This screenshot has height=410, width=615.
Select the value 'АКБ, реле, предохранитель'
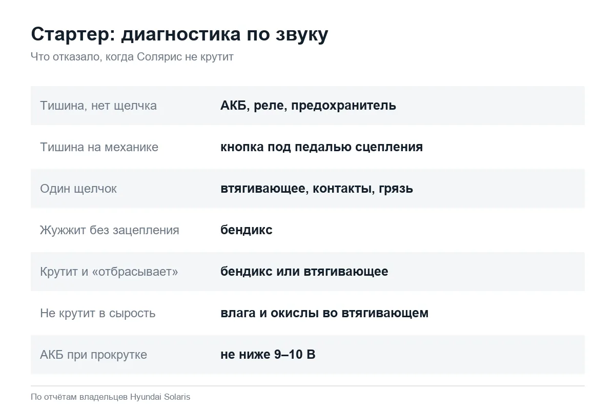pos(308,106)
